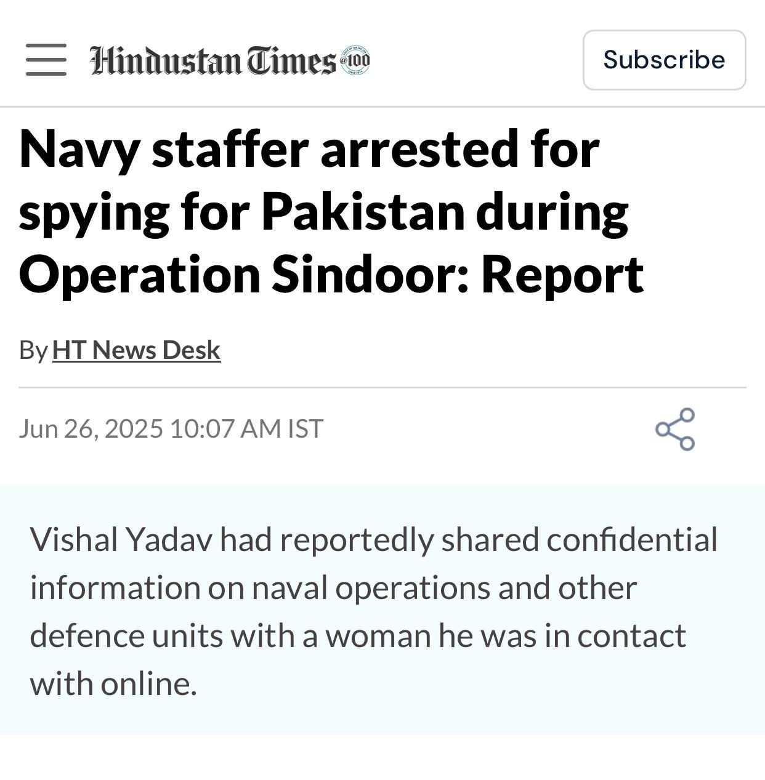Image resolution: width=765 pixels, height=780 pixels.
Task: Subscribe to Hindustan Times
Action: (x=664, y=60)
